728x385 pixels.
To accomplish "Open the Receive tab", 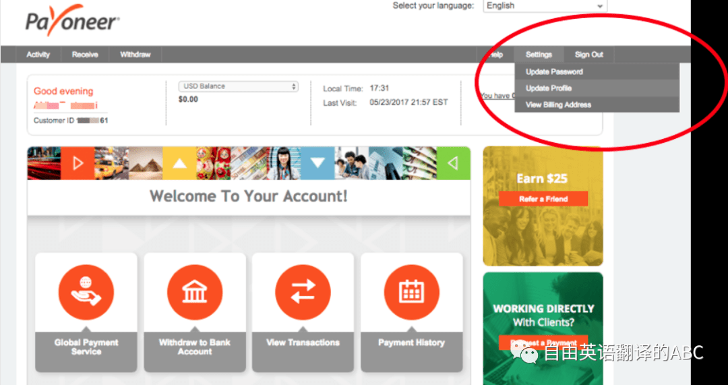I will point(85,55).
